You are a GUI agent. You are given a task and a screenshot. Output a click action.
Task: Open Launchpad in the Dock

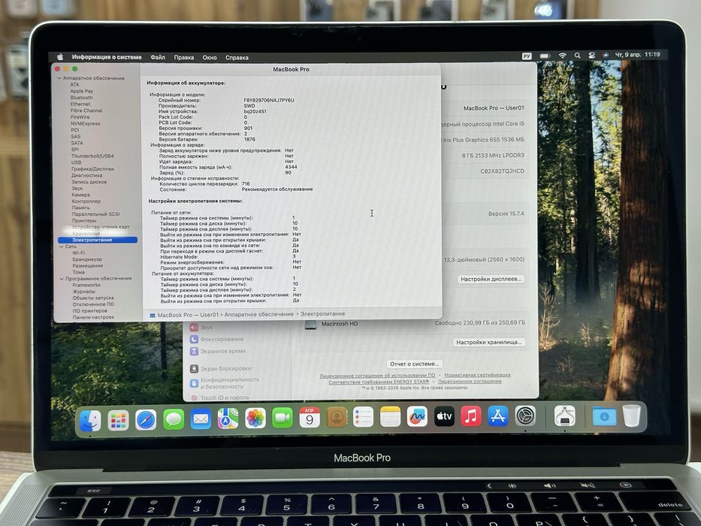[118, 420]
